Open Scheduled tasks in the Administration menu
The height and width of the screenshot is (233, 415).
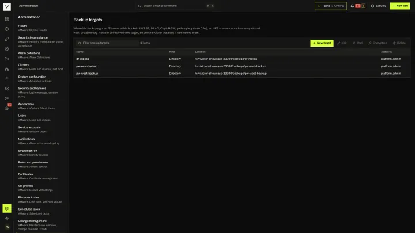41,211
